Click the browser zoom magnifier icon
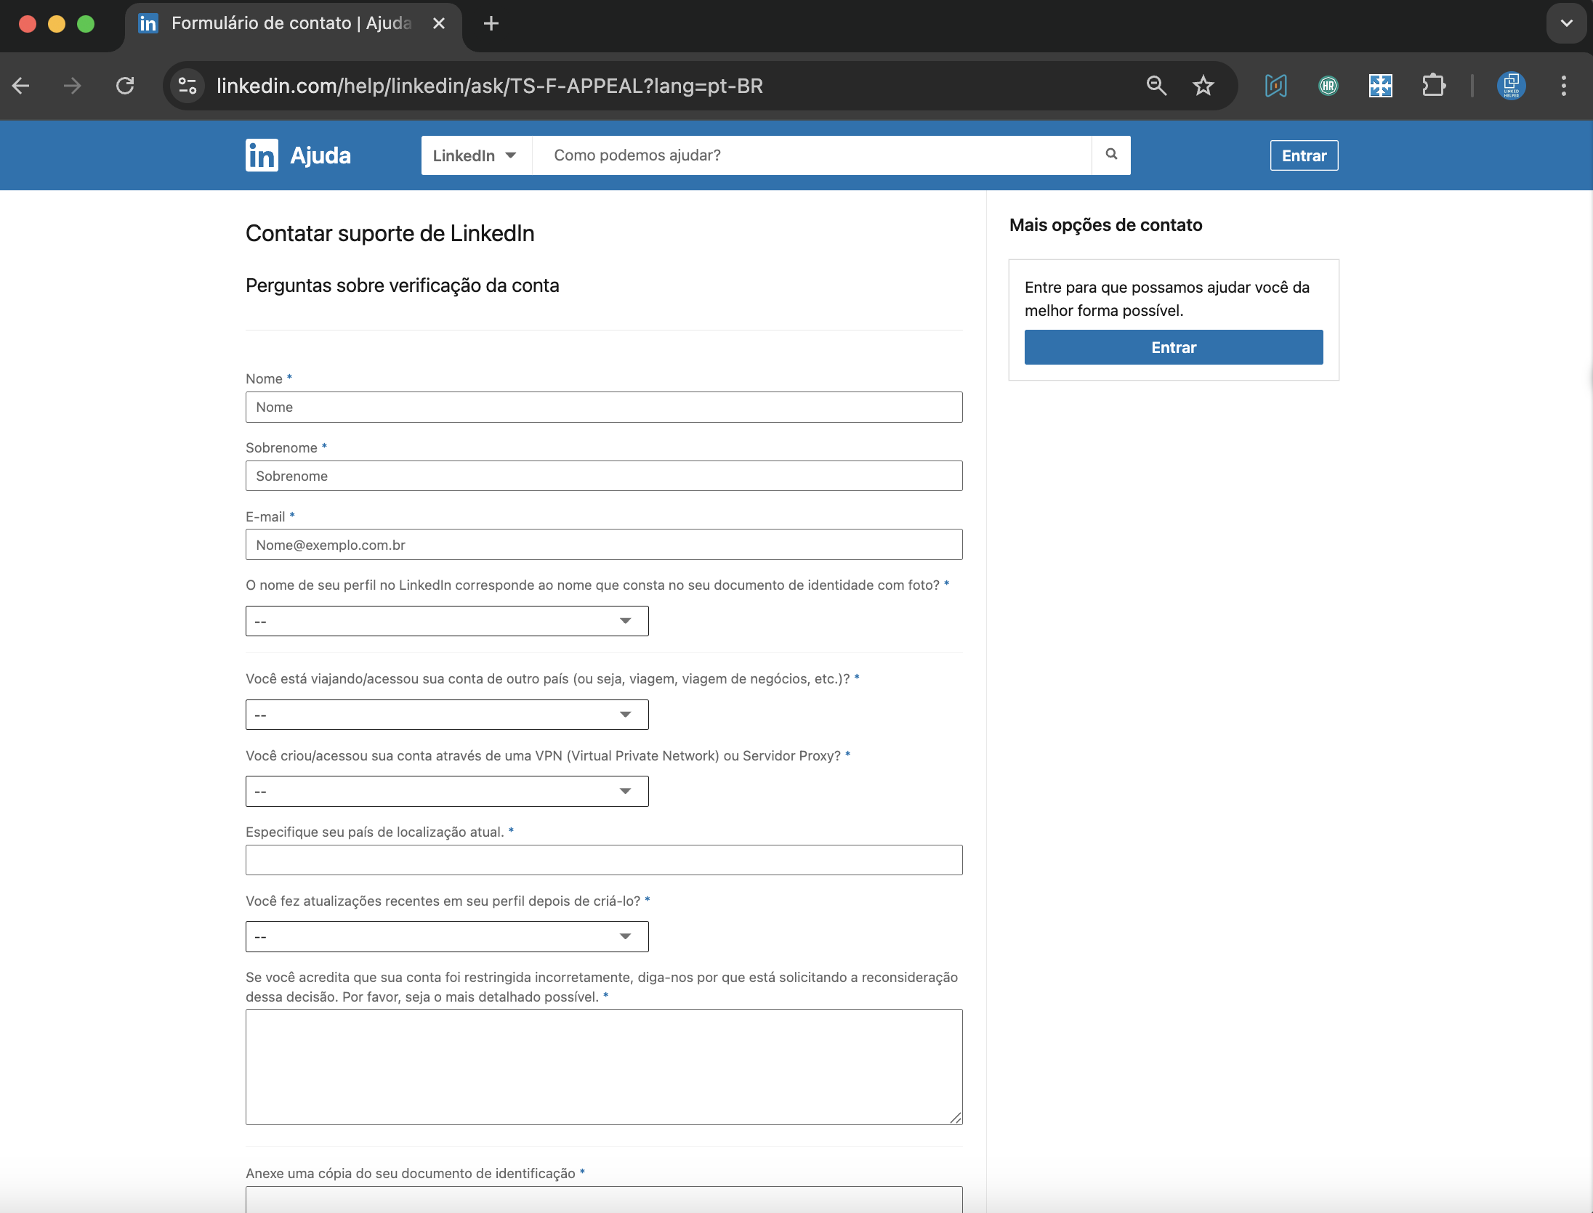Image resolution: width=1593 pixels, height=1213 pixels. [1156, 86]
